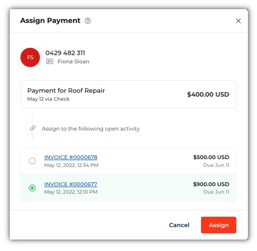The height and width of the screenshot is (251, 257).
Task: Click the $400.00 USD payment amount
Action: click(x=208, y=94)
